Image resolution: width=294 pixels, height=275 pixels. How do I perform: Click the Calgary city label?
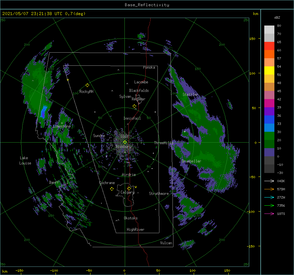coord(127,192)
